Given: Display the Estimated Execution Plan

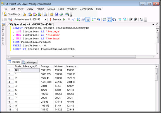Looking at the screenshot, I should (78, 19).
